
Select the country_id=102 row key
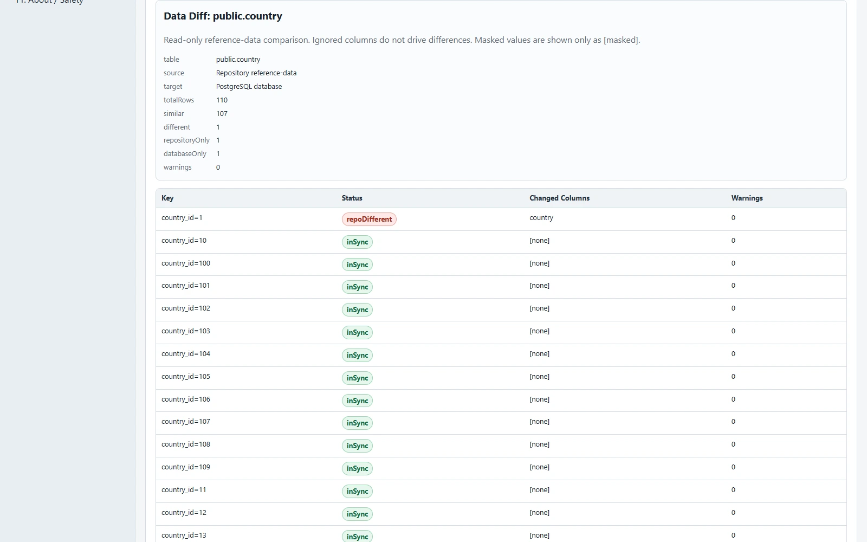(186, 308)
